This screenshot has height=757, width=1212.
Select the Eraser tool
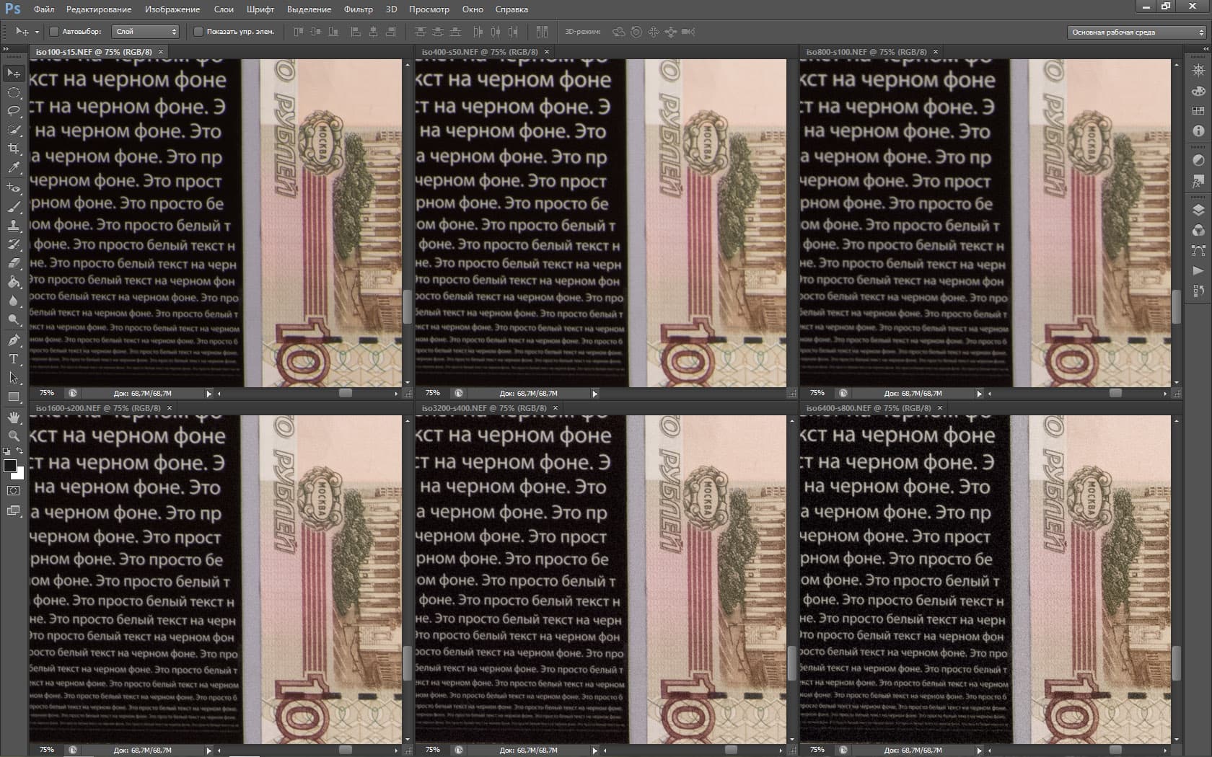14,262
